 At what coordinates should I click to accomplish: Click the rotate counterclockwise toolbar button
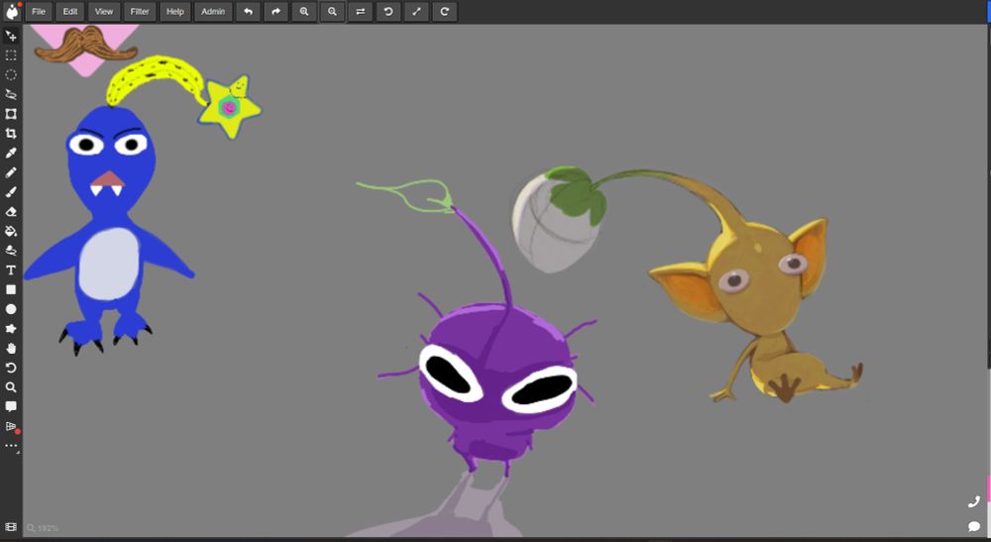(388, 11)
